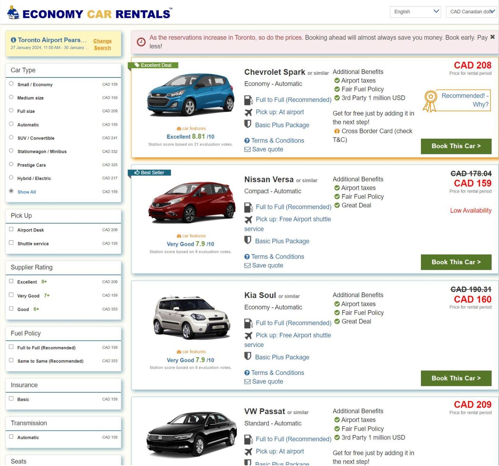Open the English language dropdown
This screenshot has width=499, height=466.
pyautogui.click(x=415, y=11)
